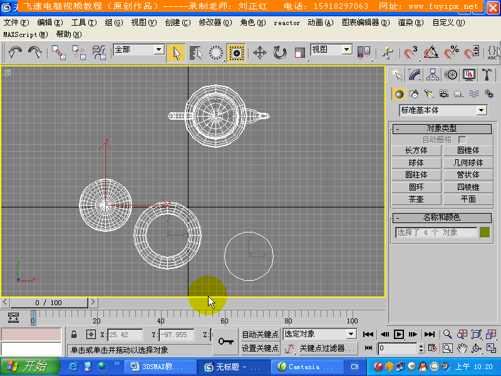This screenshot has width=501, height=376.
Task: Select the Select and Link tool
Action: pos(59,53)
